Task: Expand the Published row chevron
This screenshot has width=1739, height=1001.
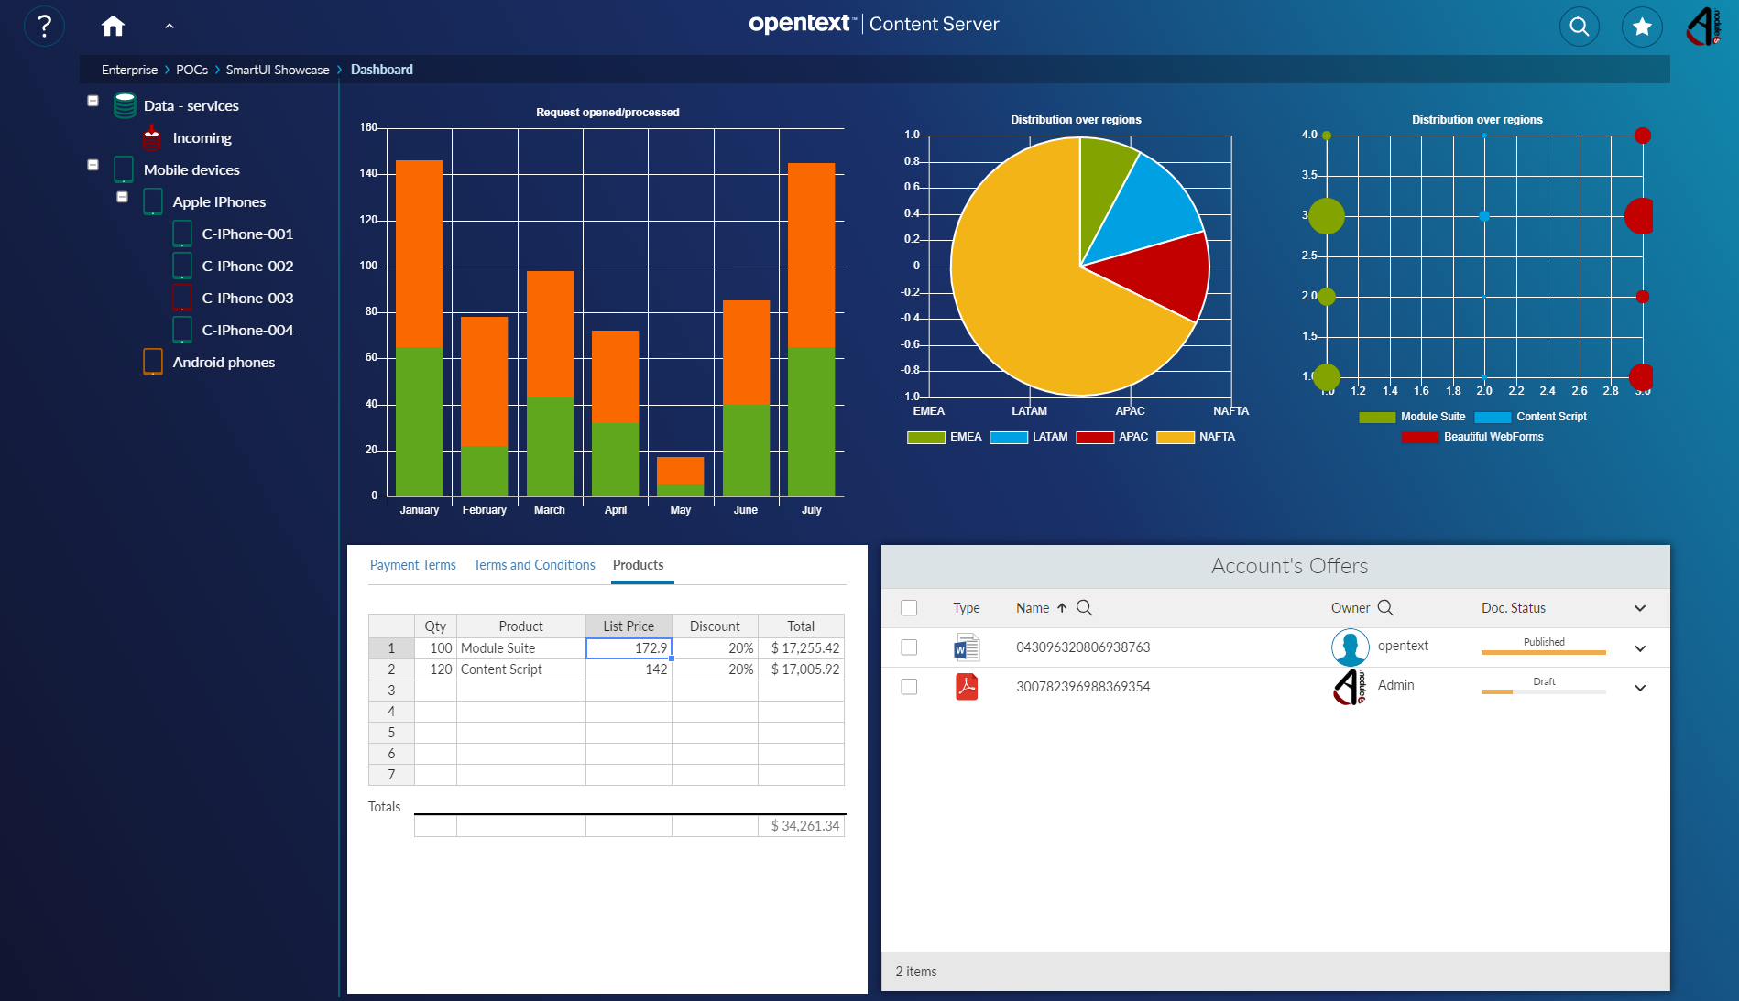Action: (1640, 648)
